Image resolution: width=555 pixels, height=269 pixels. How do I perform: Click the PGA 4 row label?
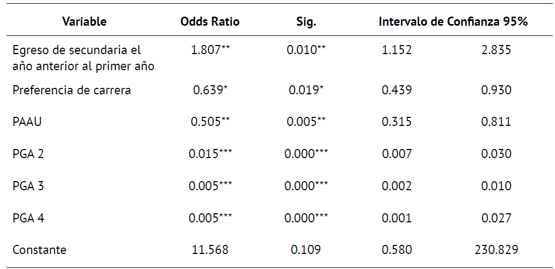coord(29,218)
